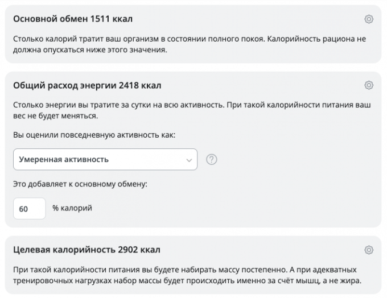
Task: Click label Вы оценили повседневную активность как
Action: coord(94,135)
